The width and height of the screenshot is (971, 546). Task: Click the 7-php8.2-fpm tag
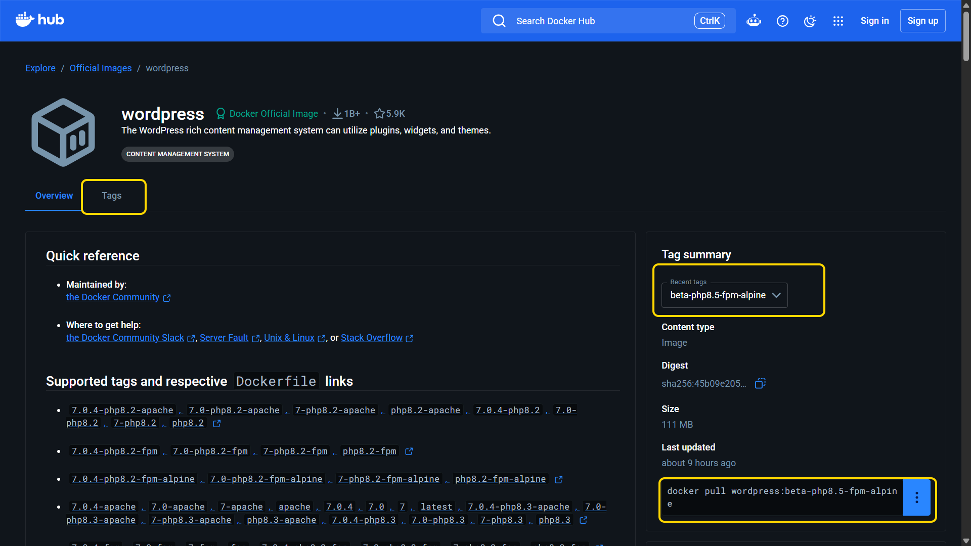pyautogui.click(x=295, y=451)
